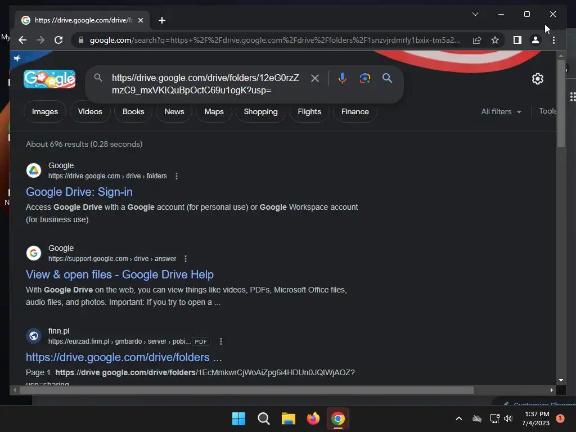Switch to the Maps results tab
The height and width of the screenshot is (432, 576).
pyautogui.click(x=214, y=112)
